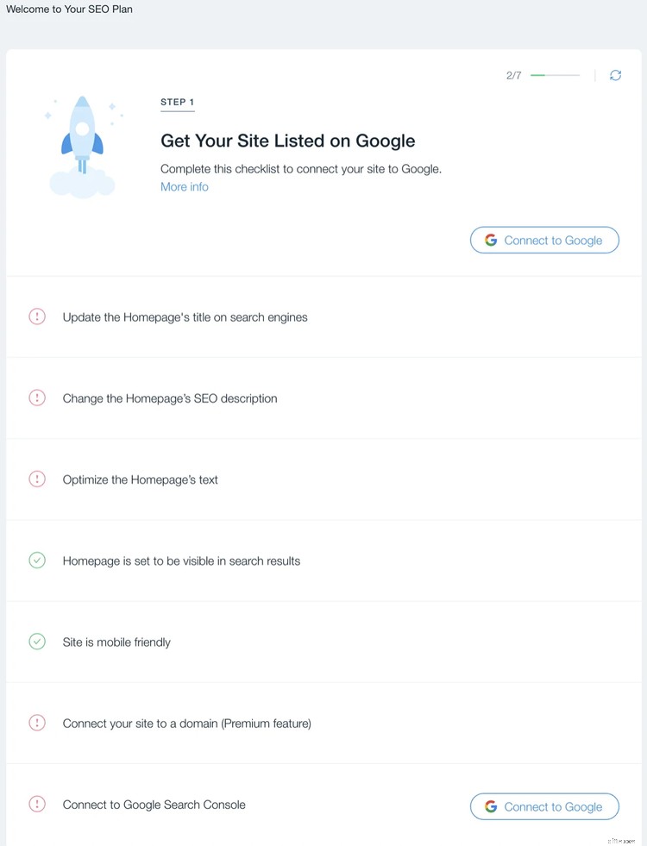The image size is (647, 846).
Task: Click the warning icon beside "Connect to Google Search Console"
Action: click(x=37, y=803)
